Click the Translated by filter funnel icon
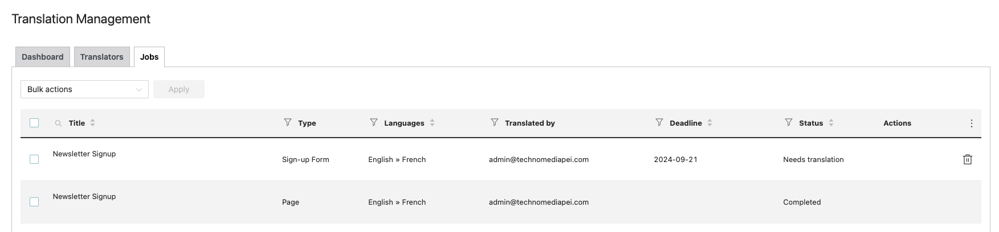999x232 pixels. 495,123
